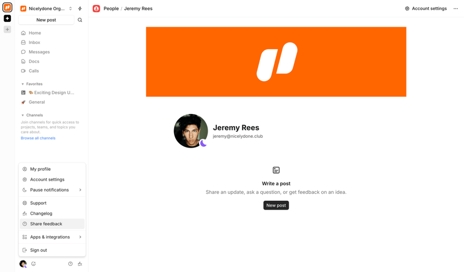Open the Nicelydone organization switcher dropdown

46,9
